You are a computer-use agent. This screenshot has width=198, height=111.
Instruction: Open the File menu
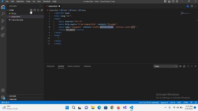[x=7, y=1]
